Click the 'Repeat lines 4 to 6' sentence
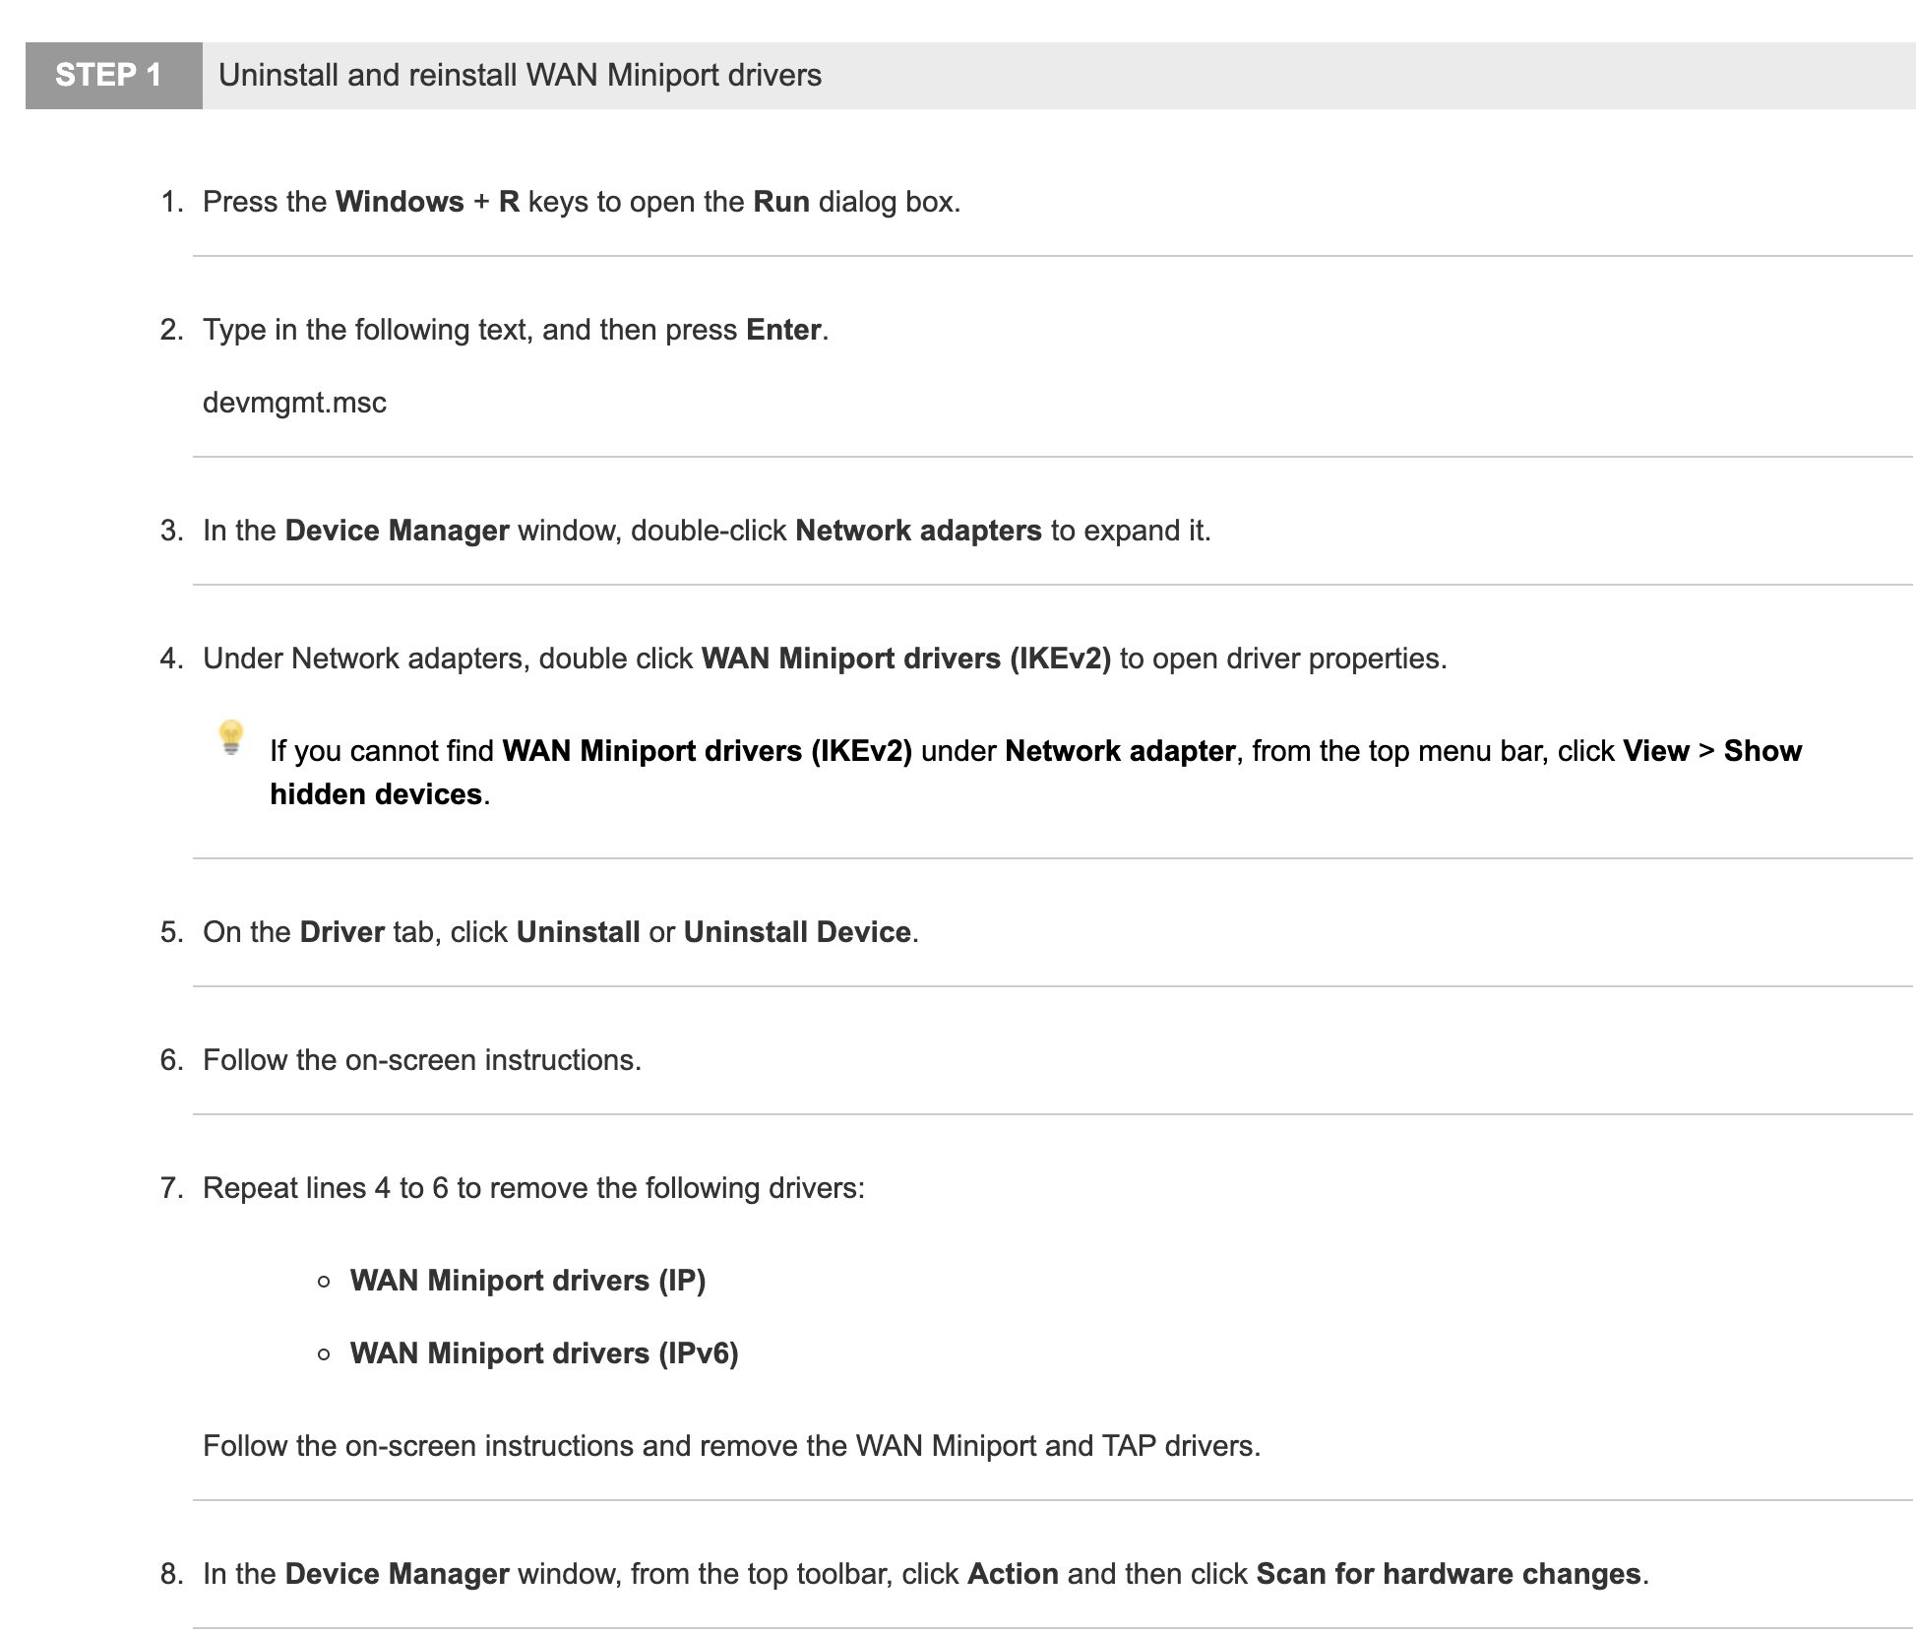This screenshot has width=1916, height=1634. click(x=533, y=1188)
